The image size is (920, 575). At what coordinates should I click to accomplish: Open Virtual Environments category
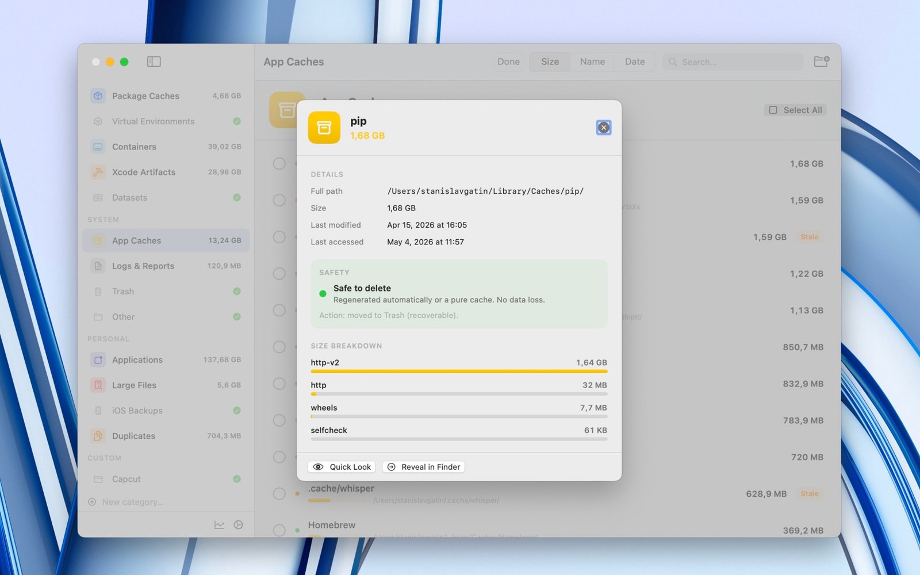(x=166, y=121)
